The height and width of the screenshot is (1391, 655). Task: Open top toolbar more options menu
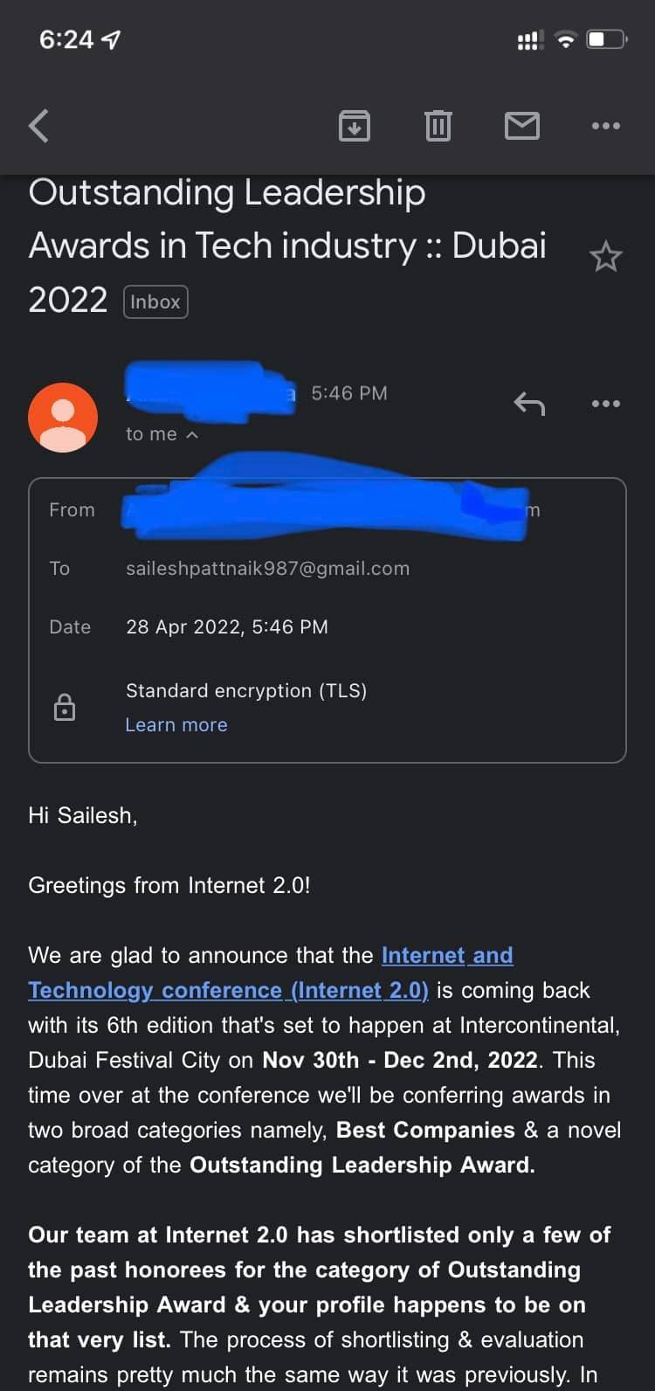[605, 126]
